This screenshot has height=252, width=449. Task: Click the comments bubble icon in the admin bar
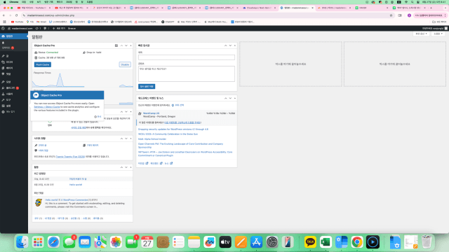click(x=46, y=28)
